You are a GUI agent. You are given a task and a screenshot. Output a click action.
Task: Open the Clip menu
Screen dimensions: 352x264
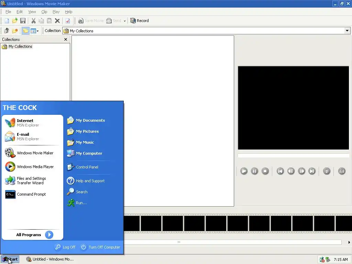click(44, 12)
